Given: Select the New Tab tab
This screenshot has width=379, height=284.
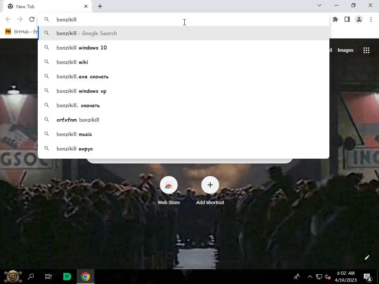Looking at the screenshot, I should (47, 7).
